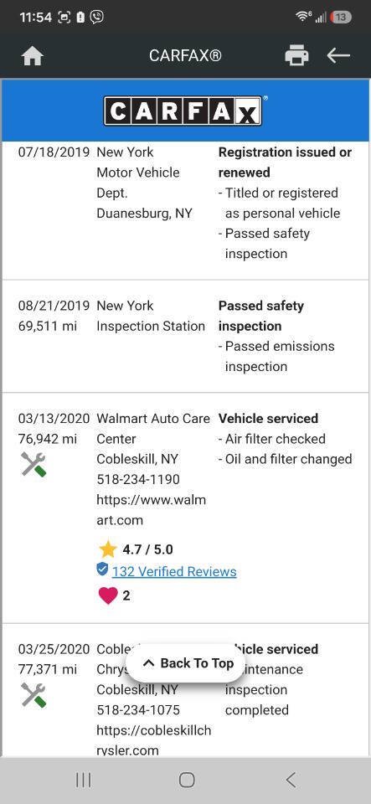Click the blue verified shield badge
371x804 pixels.
pos(102,569)
